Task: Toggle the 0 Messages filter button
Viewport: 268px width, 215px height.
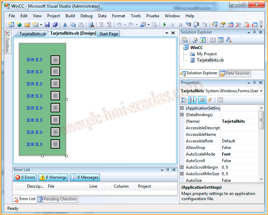Action: click(85, 177)
